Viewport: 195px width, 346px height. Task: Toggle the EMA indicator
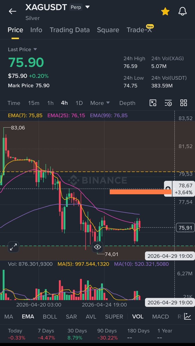28,317
